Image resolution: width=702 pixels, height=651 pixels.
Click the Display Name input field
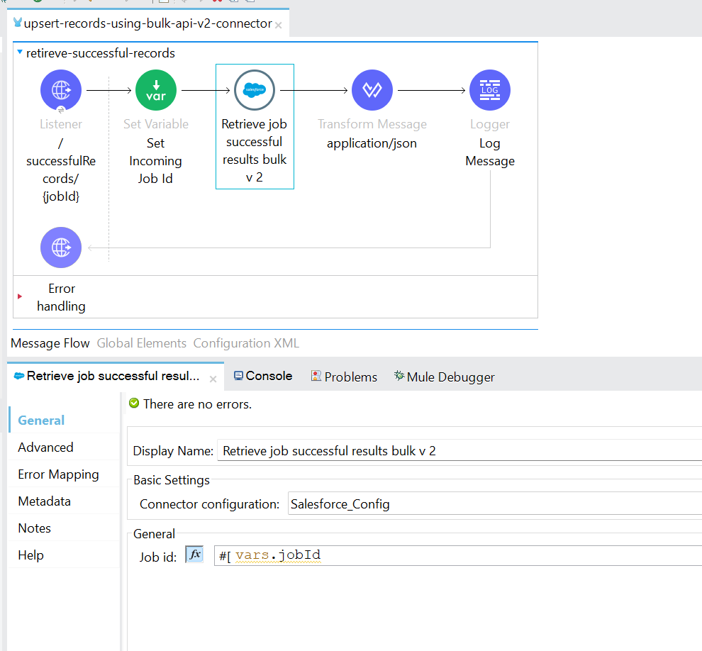tap(459, 450)
